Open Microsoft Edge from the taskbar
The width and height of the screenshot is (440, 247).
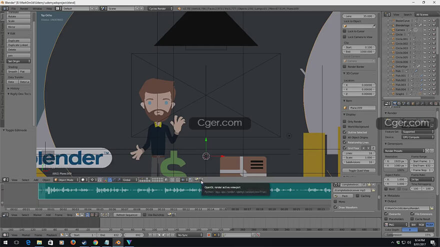click(x=28, y=243)
